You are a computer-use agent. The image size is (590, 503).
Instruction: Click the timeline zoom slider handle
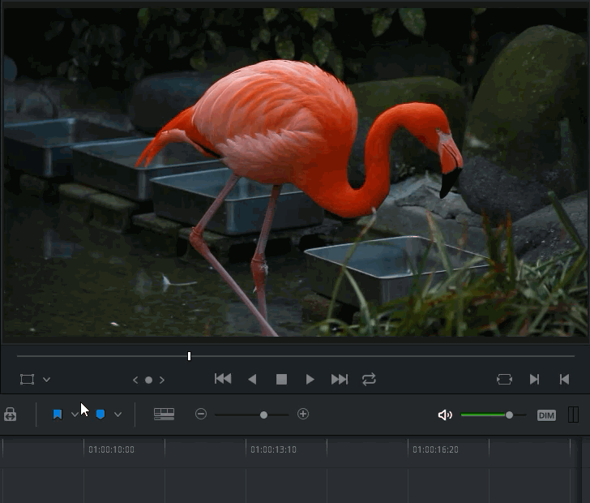[x=263, y=415]
